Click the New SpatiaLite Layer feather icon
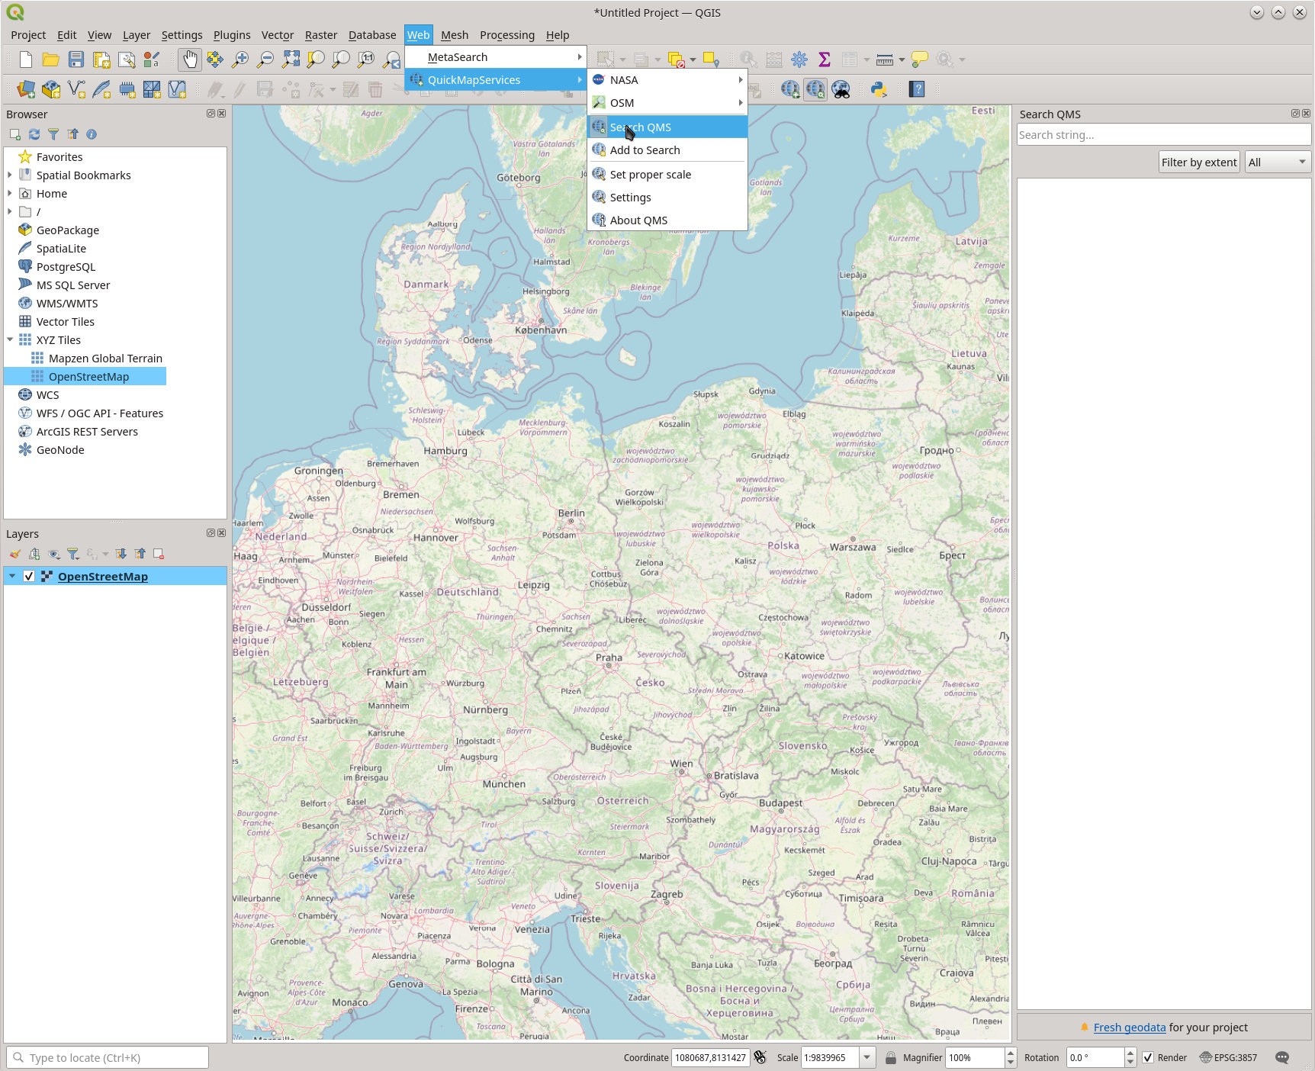This screenshot has width=1315, height=1071. [x=101, y=90]
